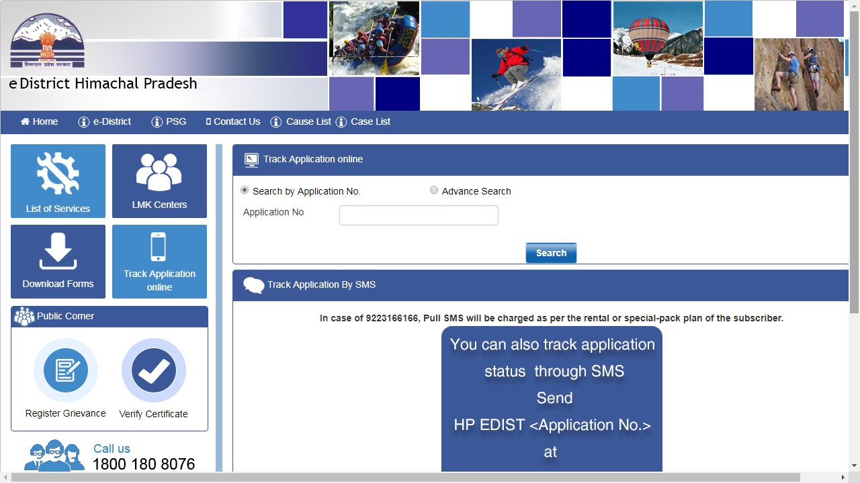Viewport: 860px width, 483px height.
Task: Click the horizontal scrollbar right arrow
Action: pos(843,478)
